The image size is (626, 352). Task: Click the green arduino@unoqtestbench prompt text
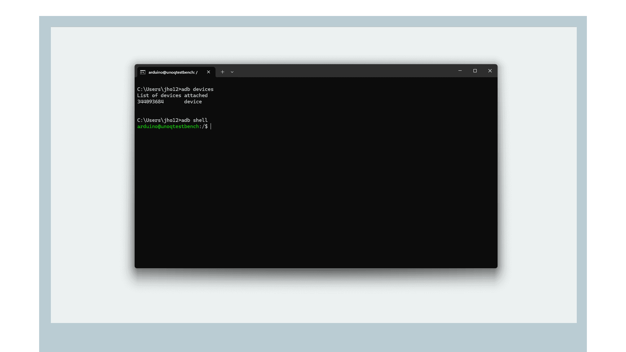(x=168, y=126)
